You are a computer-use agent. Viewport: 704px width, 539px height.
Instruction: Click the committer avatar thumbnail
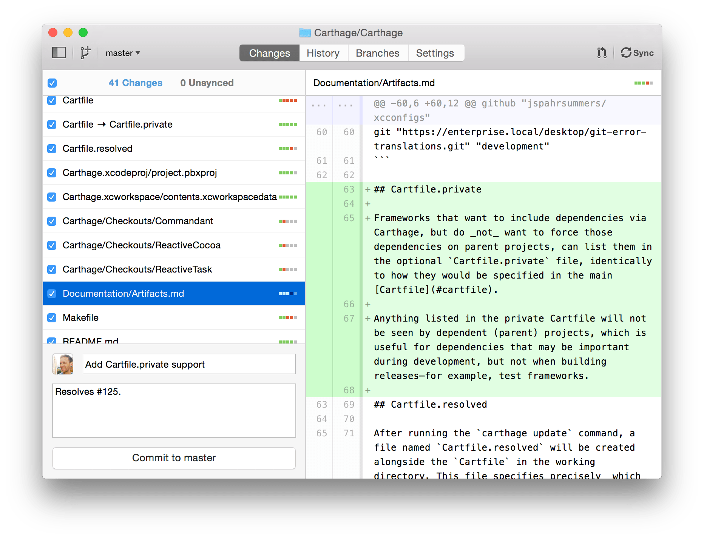(x=63, y=364)
